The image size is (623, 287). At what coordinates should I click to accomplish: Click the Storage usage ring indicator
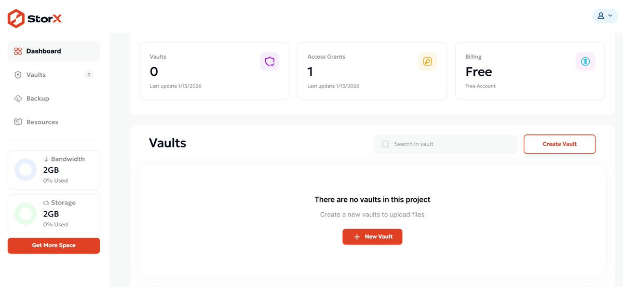[25, 213]
